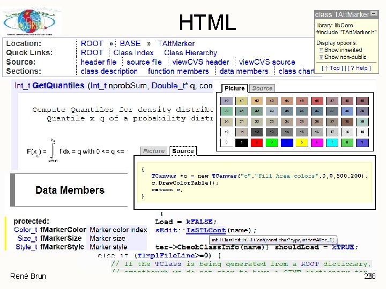Click fMarkerColor data member
The height and width of the screenshot is (289, 386).
pyautogui.click(x=63, y=230)
